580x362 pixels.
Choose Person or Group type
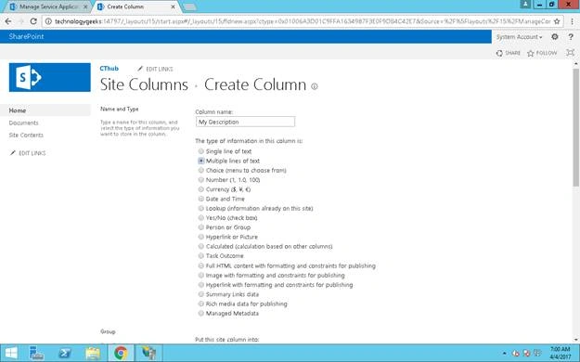click(200, 227)
